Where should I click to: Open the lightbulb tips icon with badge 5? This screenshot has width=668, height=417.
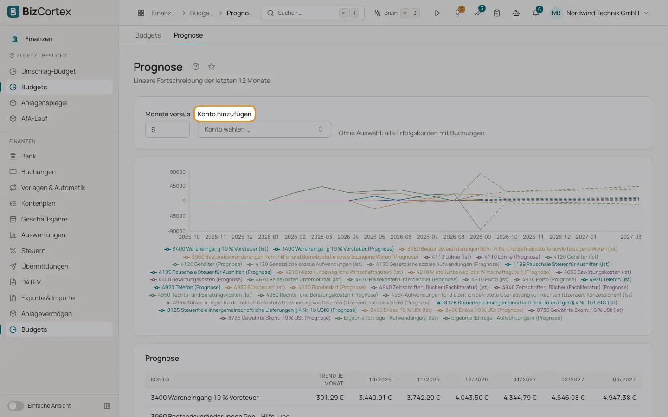458,13
